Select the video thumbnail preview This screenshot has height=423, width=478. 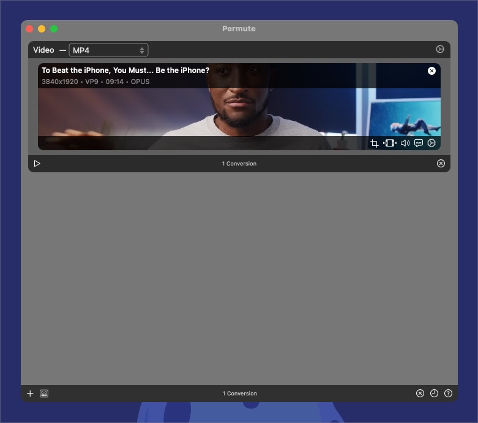(x=239, y=107)
